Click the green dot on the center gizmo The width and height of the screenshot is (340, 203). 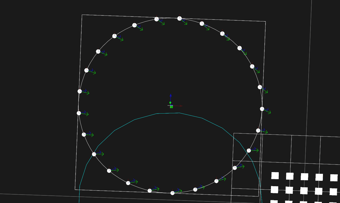click(170, 103)
